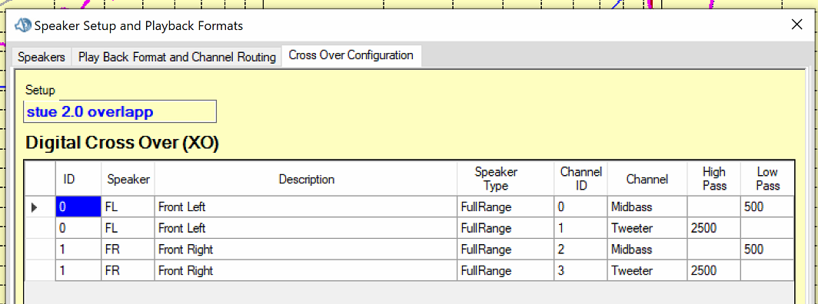Click the Channel ID column header

[x=581, y=179]
